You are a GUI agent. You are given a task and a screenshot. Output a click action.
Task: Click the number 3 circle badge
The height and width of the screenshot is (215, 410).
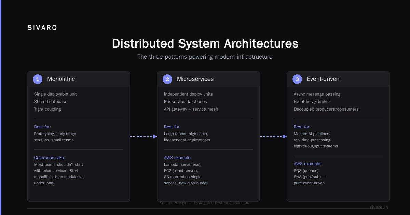click(x=297, y=79)
